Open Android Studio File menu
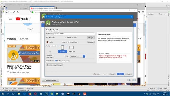170x96 pixels. pos(1,4)
